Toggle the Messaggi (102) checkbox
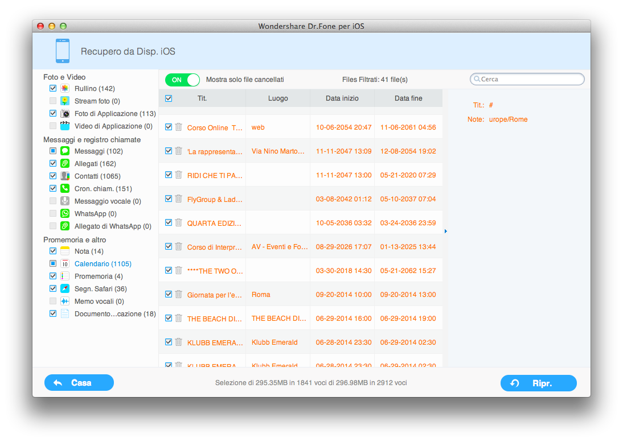 click(53, 151)
